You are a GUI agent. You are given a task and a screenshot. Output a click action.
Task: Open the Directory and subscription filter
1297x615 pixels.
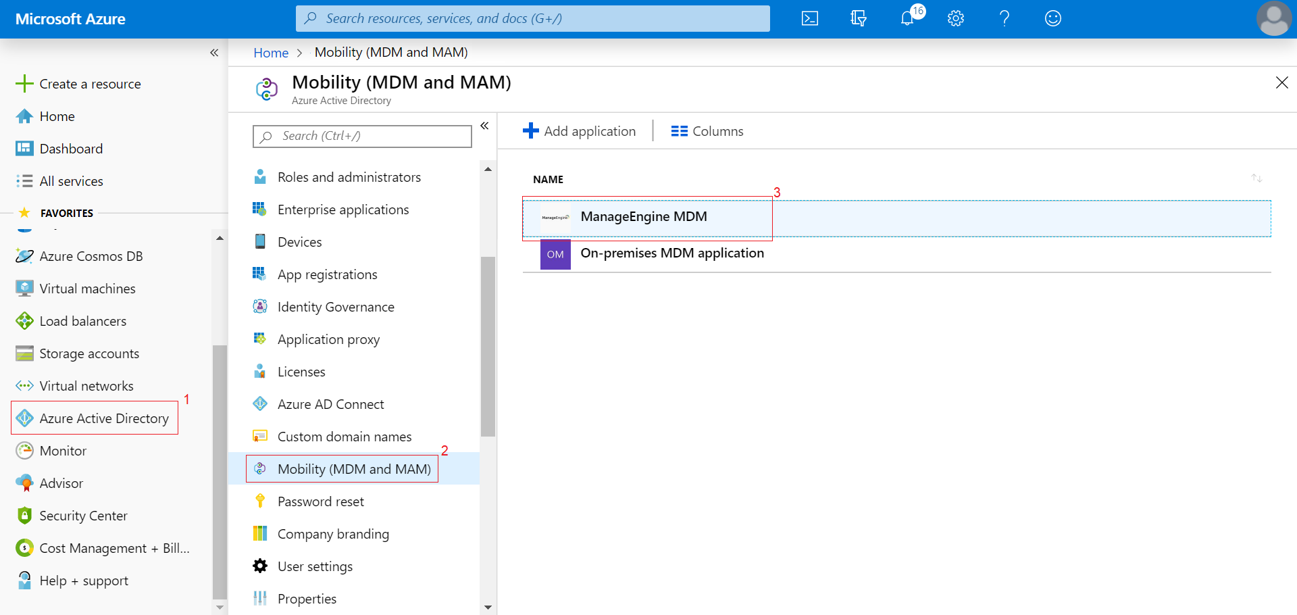858,18
